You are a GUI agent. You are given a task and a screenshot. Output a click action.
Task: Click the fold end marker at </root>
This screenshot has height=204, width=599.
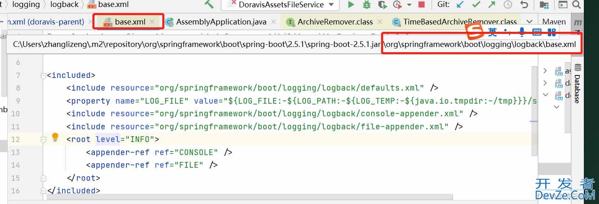tap(43, 178)
